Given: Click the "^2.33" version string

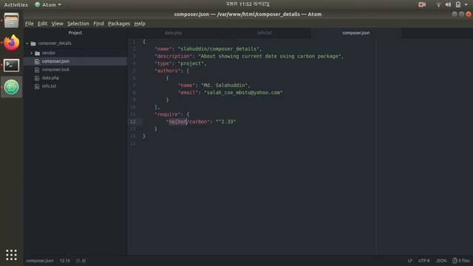Looking at the screenshot, I should [x=225, y=121].
